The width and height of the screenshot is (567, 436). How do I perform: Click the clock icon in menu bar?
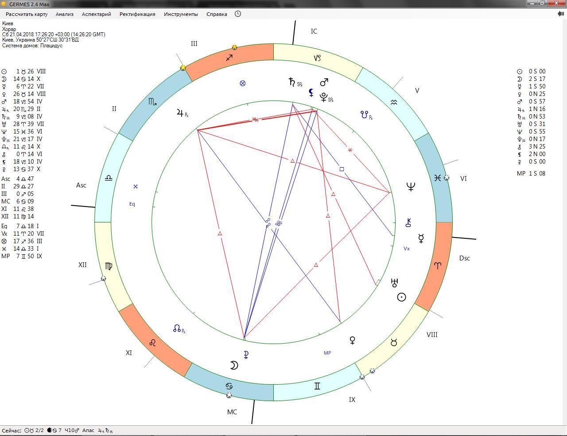point(238,14)
